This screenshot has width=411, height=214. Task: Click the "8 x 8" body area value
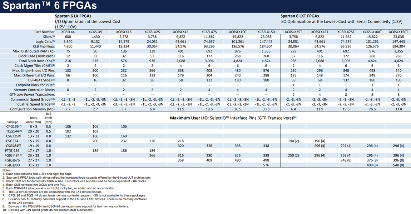point(34,126)
